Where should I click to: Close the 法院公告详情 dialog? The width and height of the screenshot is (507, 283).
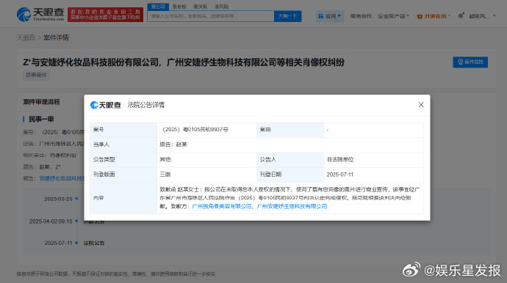[x=421, y=105]
